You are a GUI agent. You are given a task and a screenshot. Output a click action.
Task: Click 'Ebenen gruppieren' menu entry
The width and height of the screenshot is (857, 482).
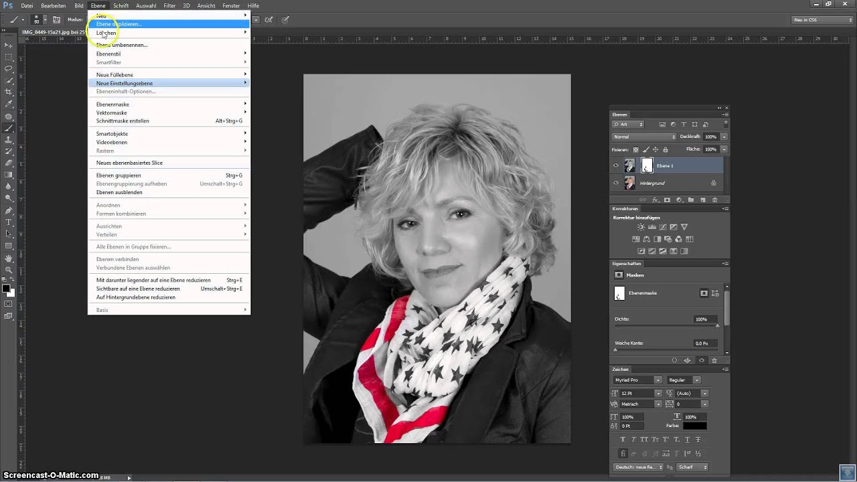click(119, 175)
